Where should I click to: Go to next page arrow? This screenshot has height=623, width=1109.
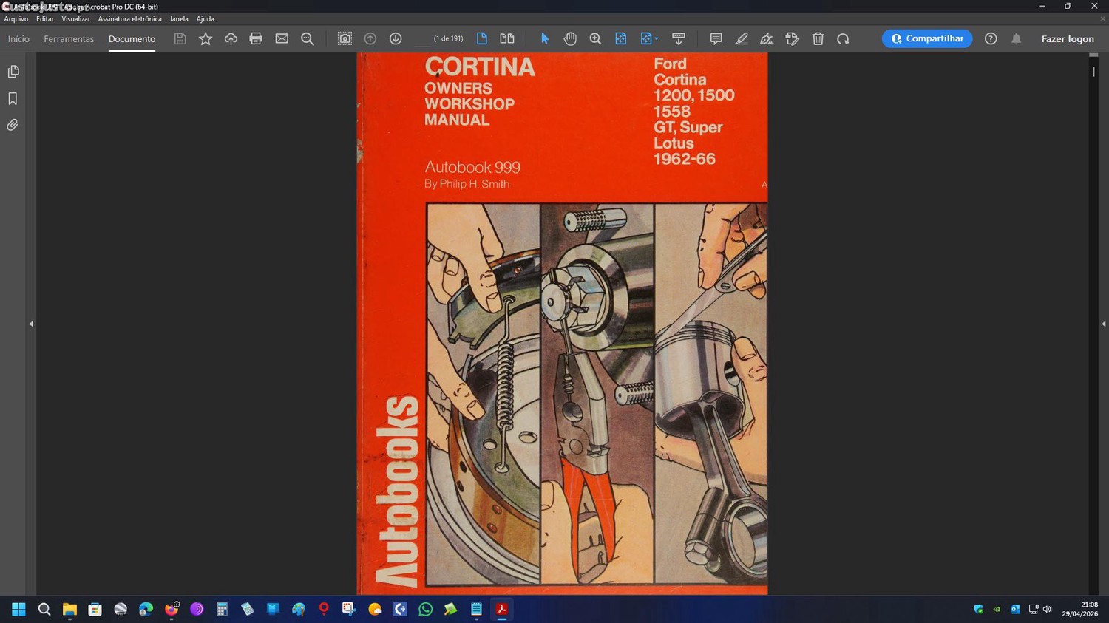[x=396, y=38]
